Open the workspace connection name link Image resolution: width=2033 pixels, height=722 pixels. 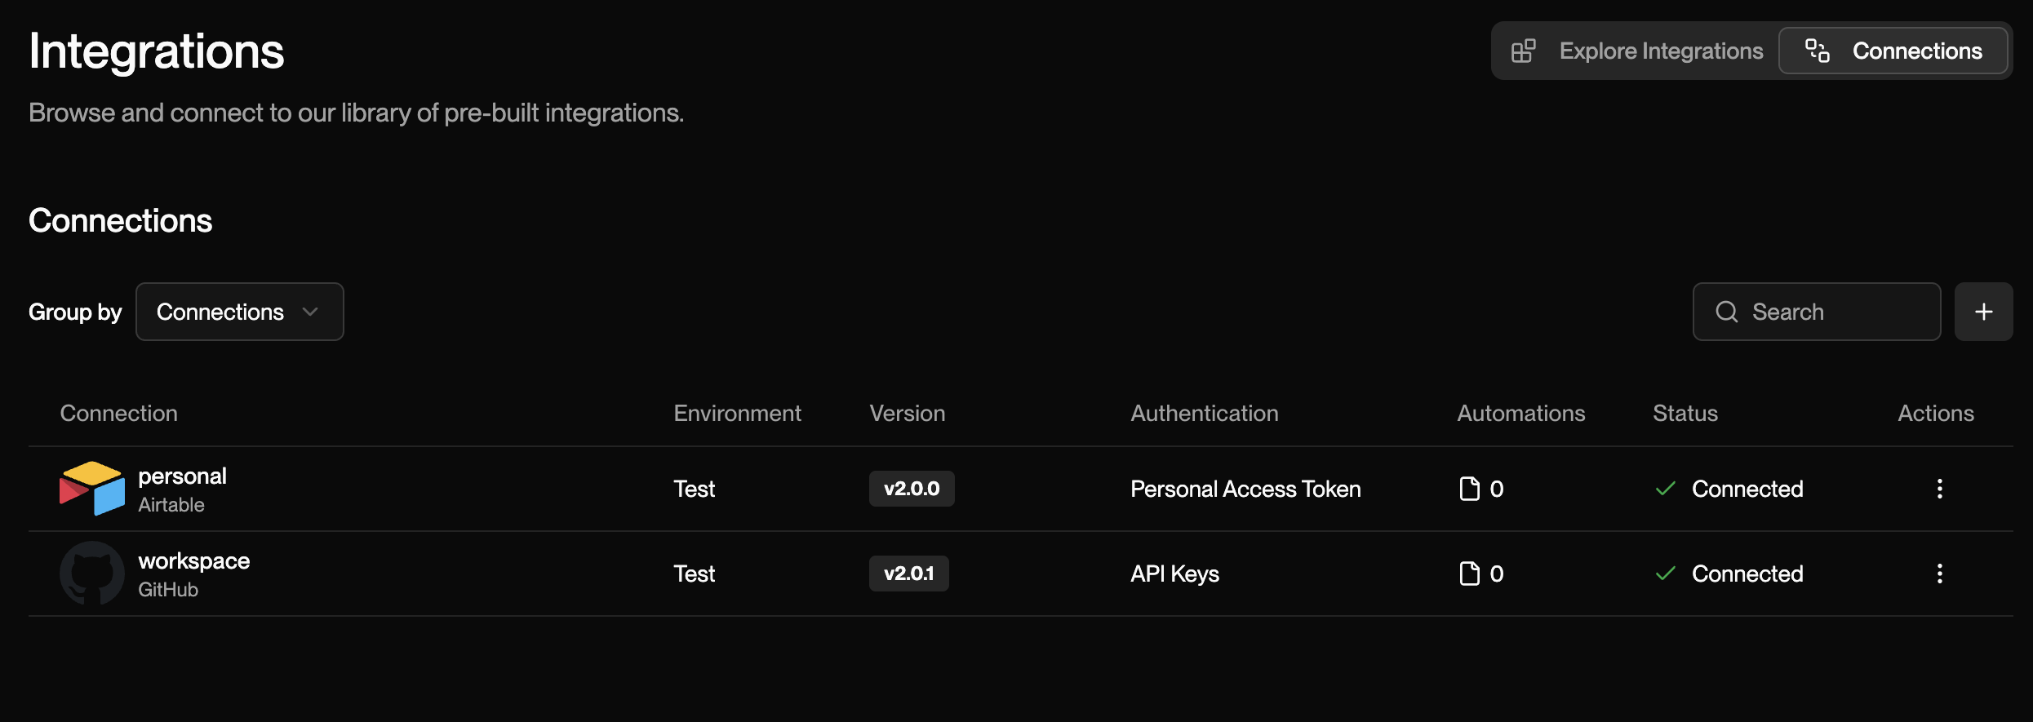(193, 560)
